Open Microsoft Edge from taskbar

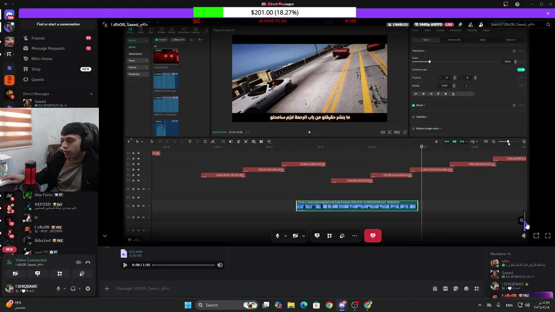pyautogui.click(x=304, y=305)
